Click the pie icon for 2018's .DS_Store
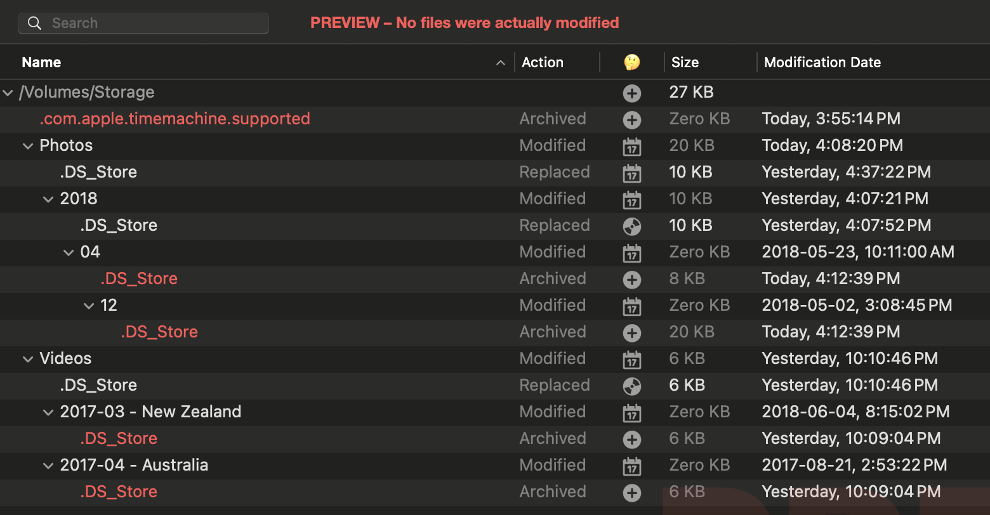This screenshot has height=515, width=990. pyautogui.click(x=631, y=226)
